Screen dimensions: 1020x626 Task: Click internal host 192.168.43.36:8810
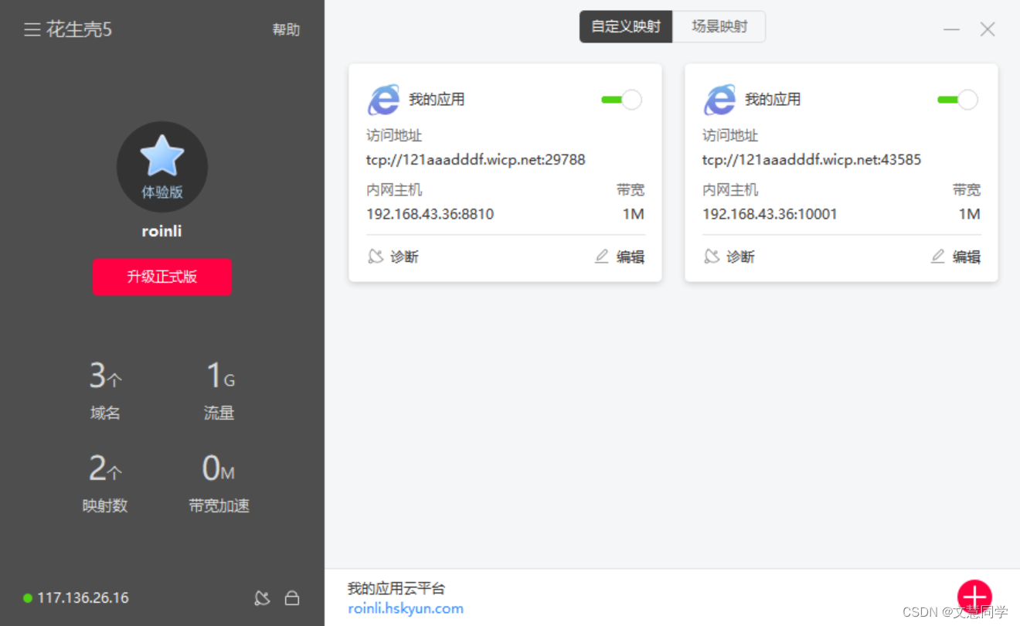click(x=430, y=214)
